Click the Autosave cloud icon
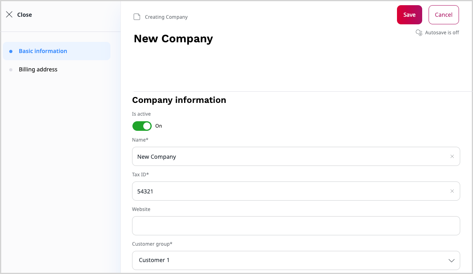This screenshot has width=473, height=274. [x=419, y=33]
